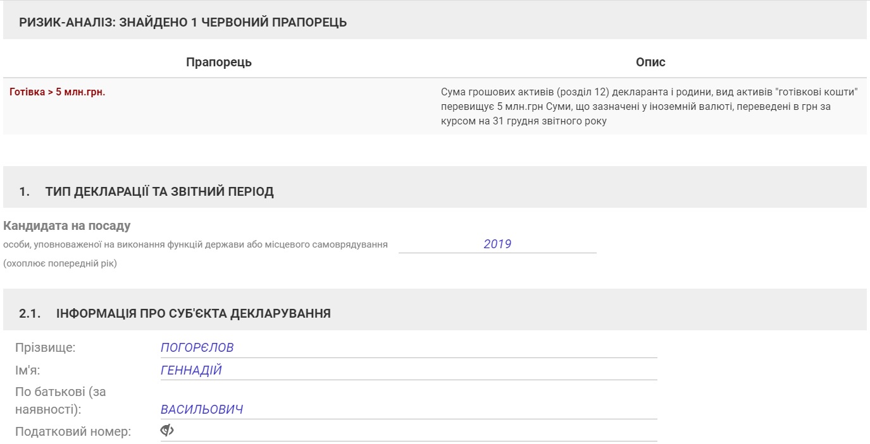Click the first name value ГЕННАДІЙ

pos(191,371)
